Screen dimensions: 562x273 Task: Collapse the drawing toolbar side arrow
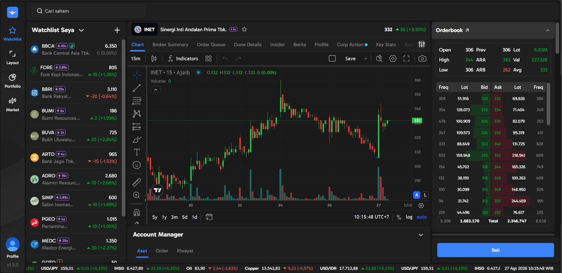[x=145, y=200]
